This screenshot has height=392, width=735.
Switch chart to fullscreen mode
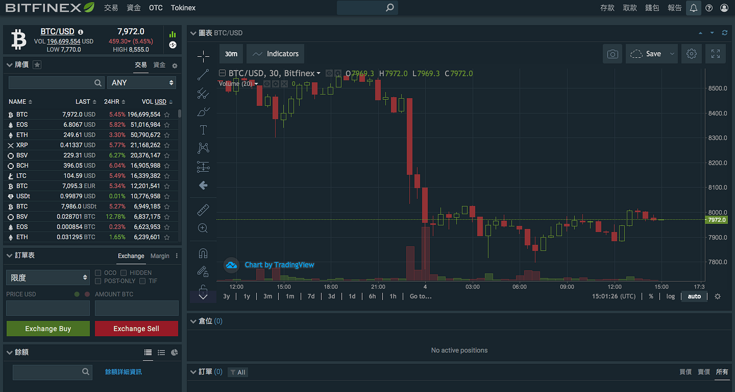715,54
